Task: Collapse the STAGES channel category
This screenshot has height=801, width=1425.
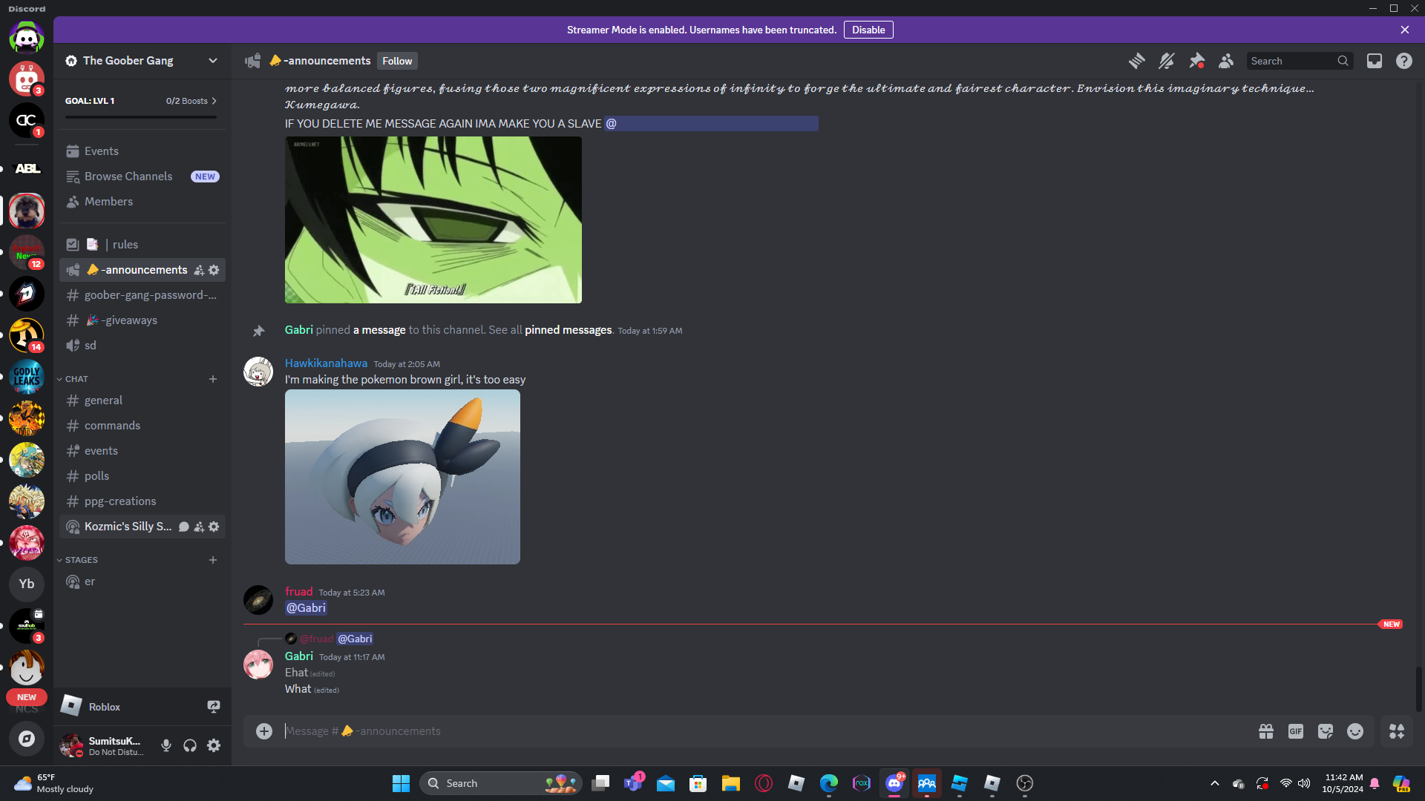Action: [81, 560]
